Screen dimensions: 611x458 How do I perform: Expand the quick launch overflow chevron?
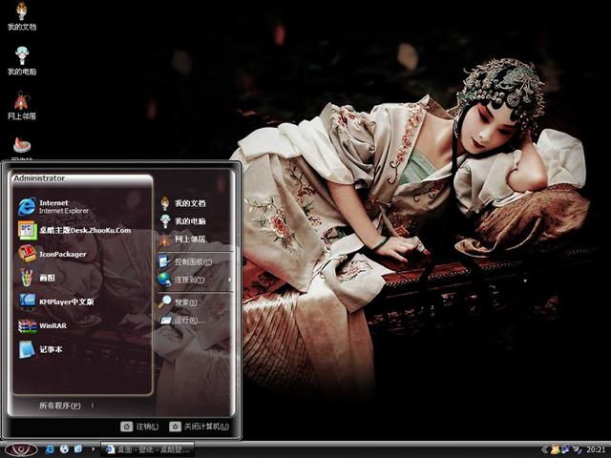93,448
